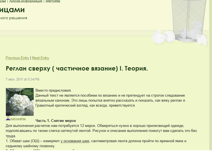Open the white hydrangea userpic
This screenshot has width=212, height=153.
pyautogui.click(x=20, y=102)
